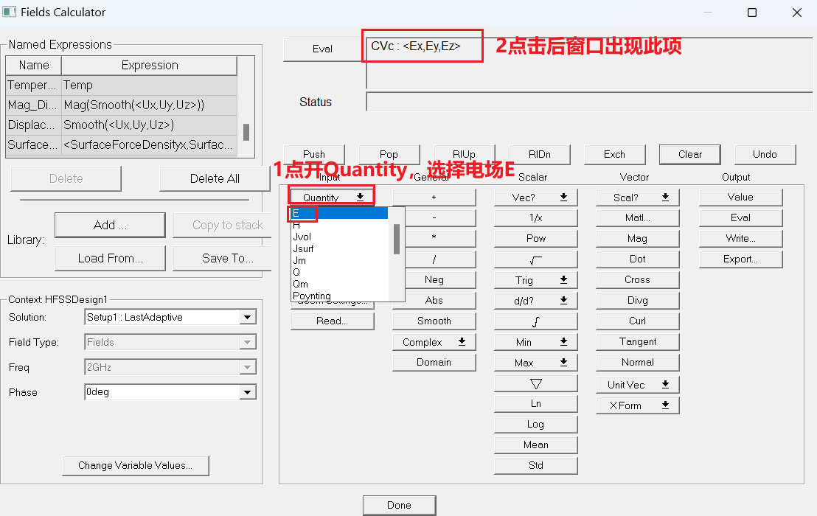Open the Min dropdown button

point(535,342)
